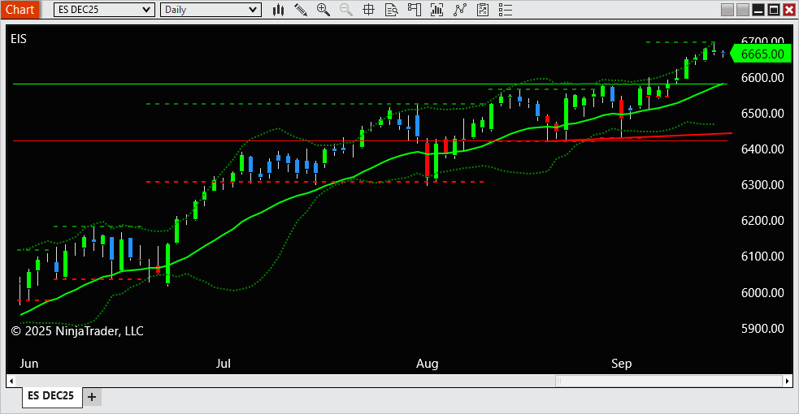
Task: Open the list-style toolbar icon
Action: [506, 10]
